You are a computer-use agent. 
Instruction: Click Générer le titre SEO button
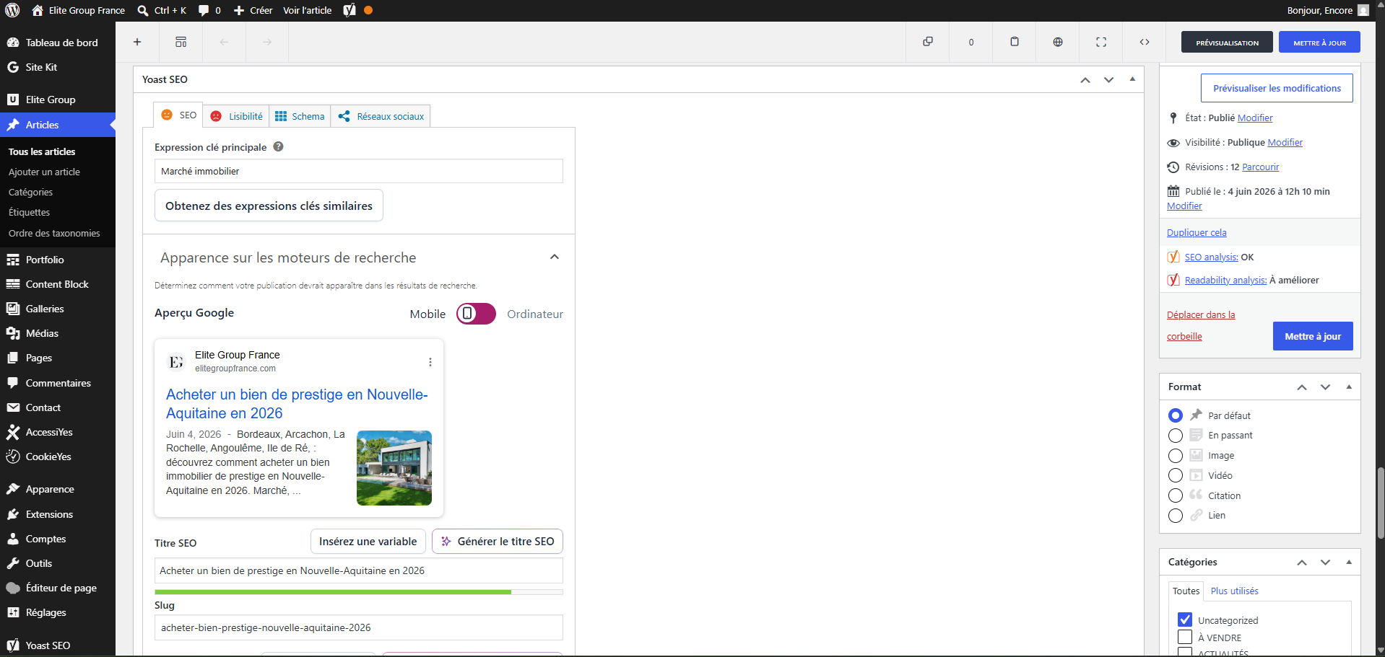coord(498,542)
